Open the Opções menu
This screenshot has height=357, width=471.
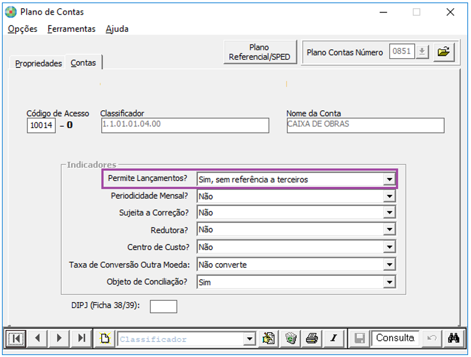pos(22,29)
